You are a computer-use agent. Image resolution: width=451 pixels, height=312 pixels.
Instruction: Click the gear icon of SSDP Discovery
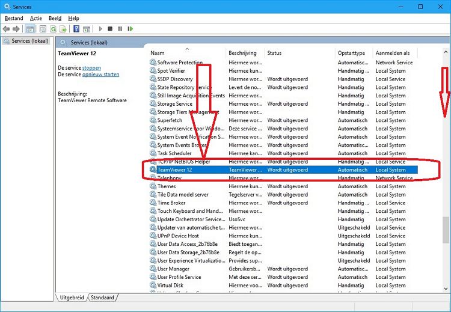click(x=153, y=79)
